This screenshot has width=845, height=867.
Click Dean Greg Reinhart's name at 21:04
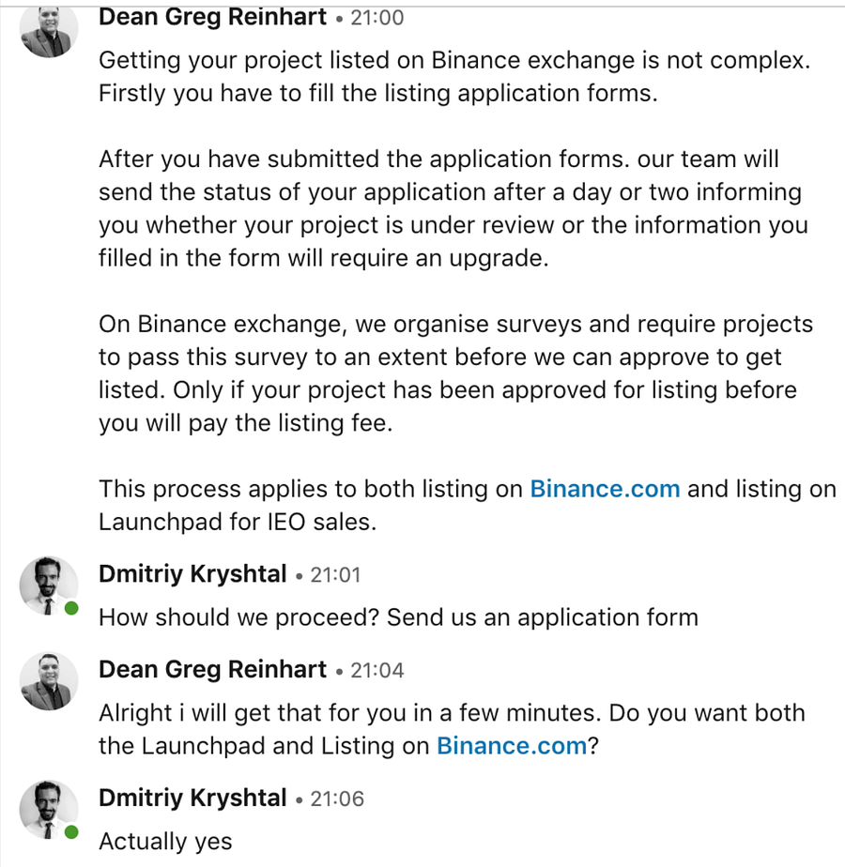click(x=213, y=670)
